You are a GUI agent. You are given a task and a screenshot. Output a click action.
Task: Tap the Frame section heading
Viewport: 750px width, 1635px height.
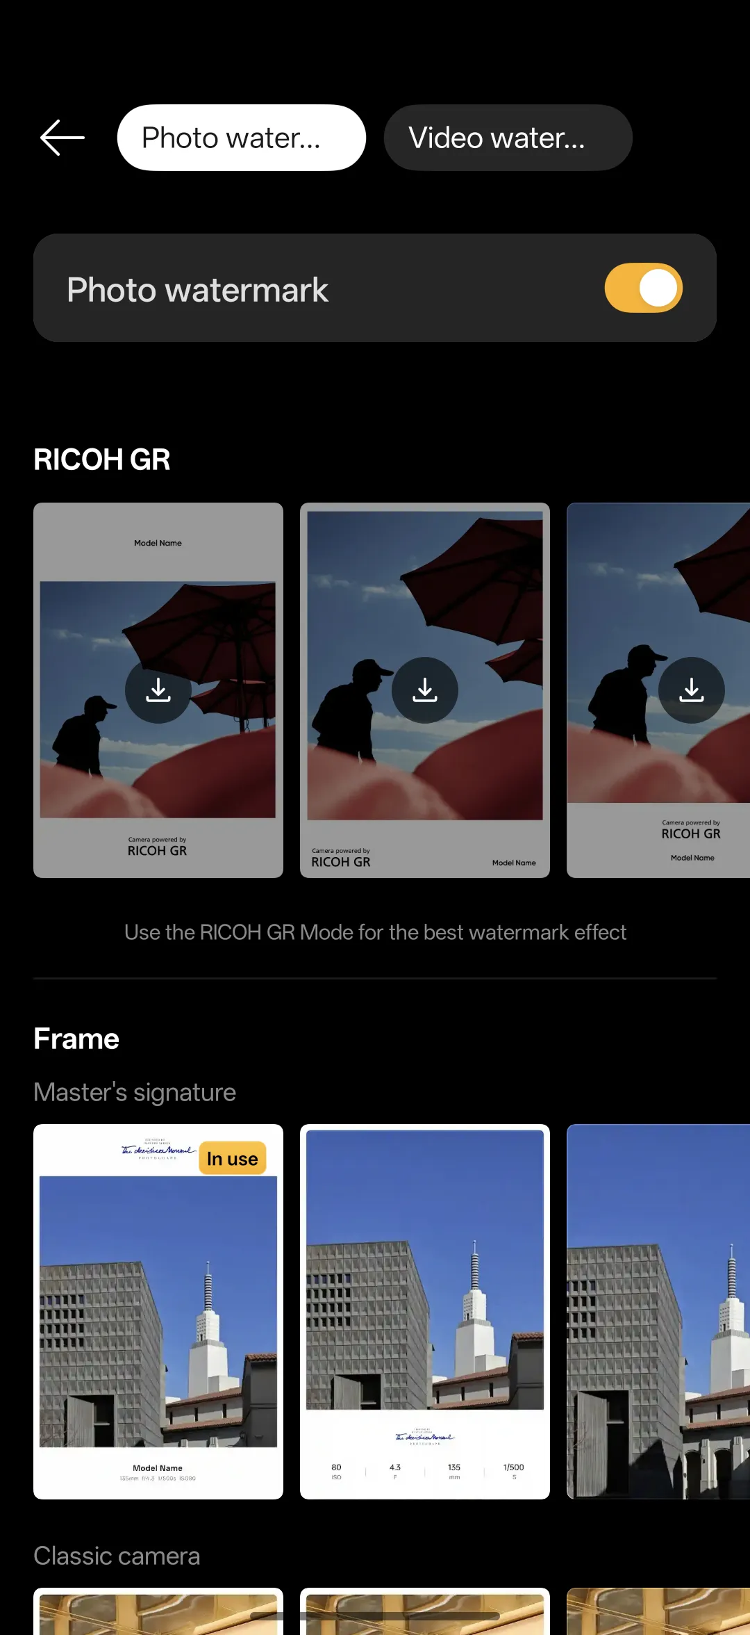(x=76, y=1039)
